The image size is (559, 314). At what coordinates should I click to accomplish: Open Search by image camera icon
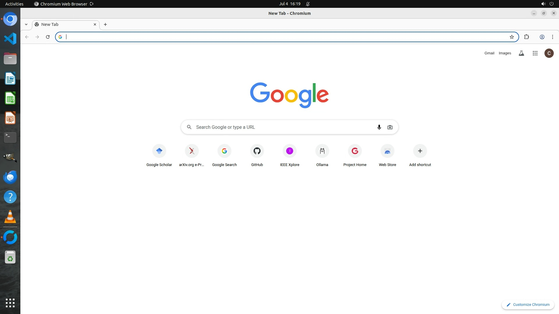coord(390,127)
